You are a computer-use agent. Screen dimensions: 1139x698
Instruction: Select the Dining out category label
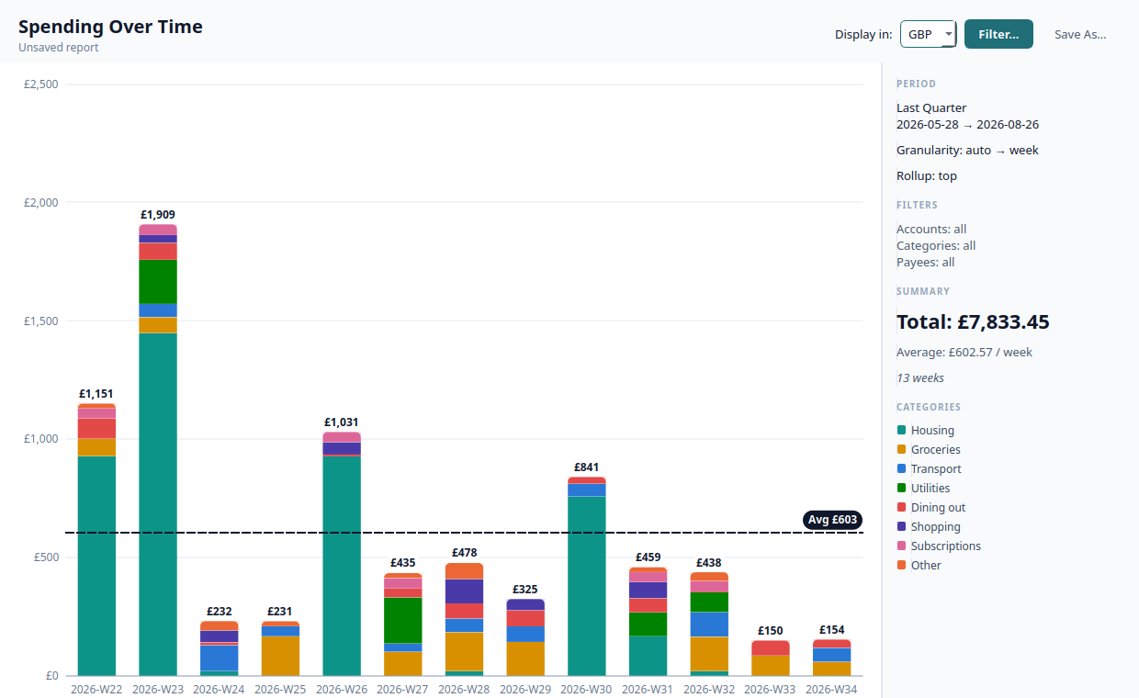point(938,507)
